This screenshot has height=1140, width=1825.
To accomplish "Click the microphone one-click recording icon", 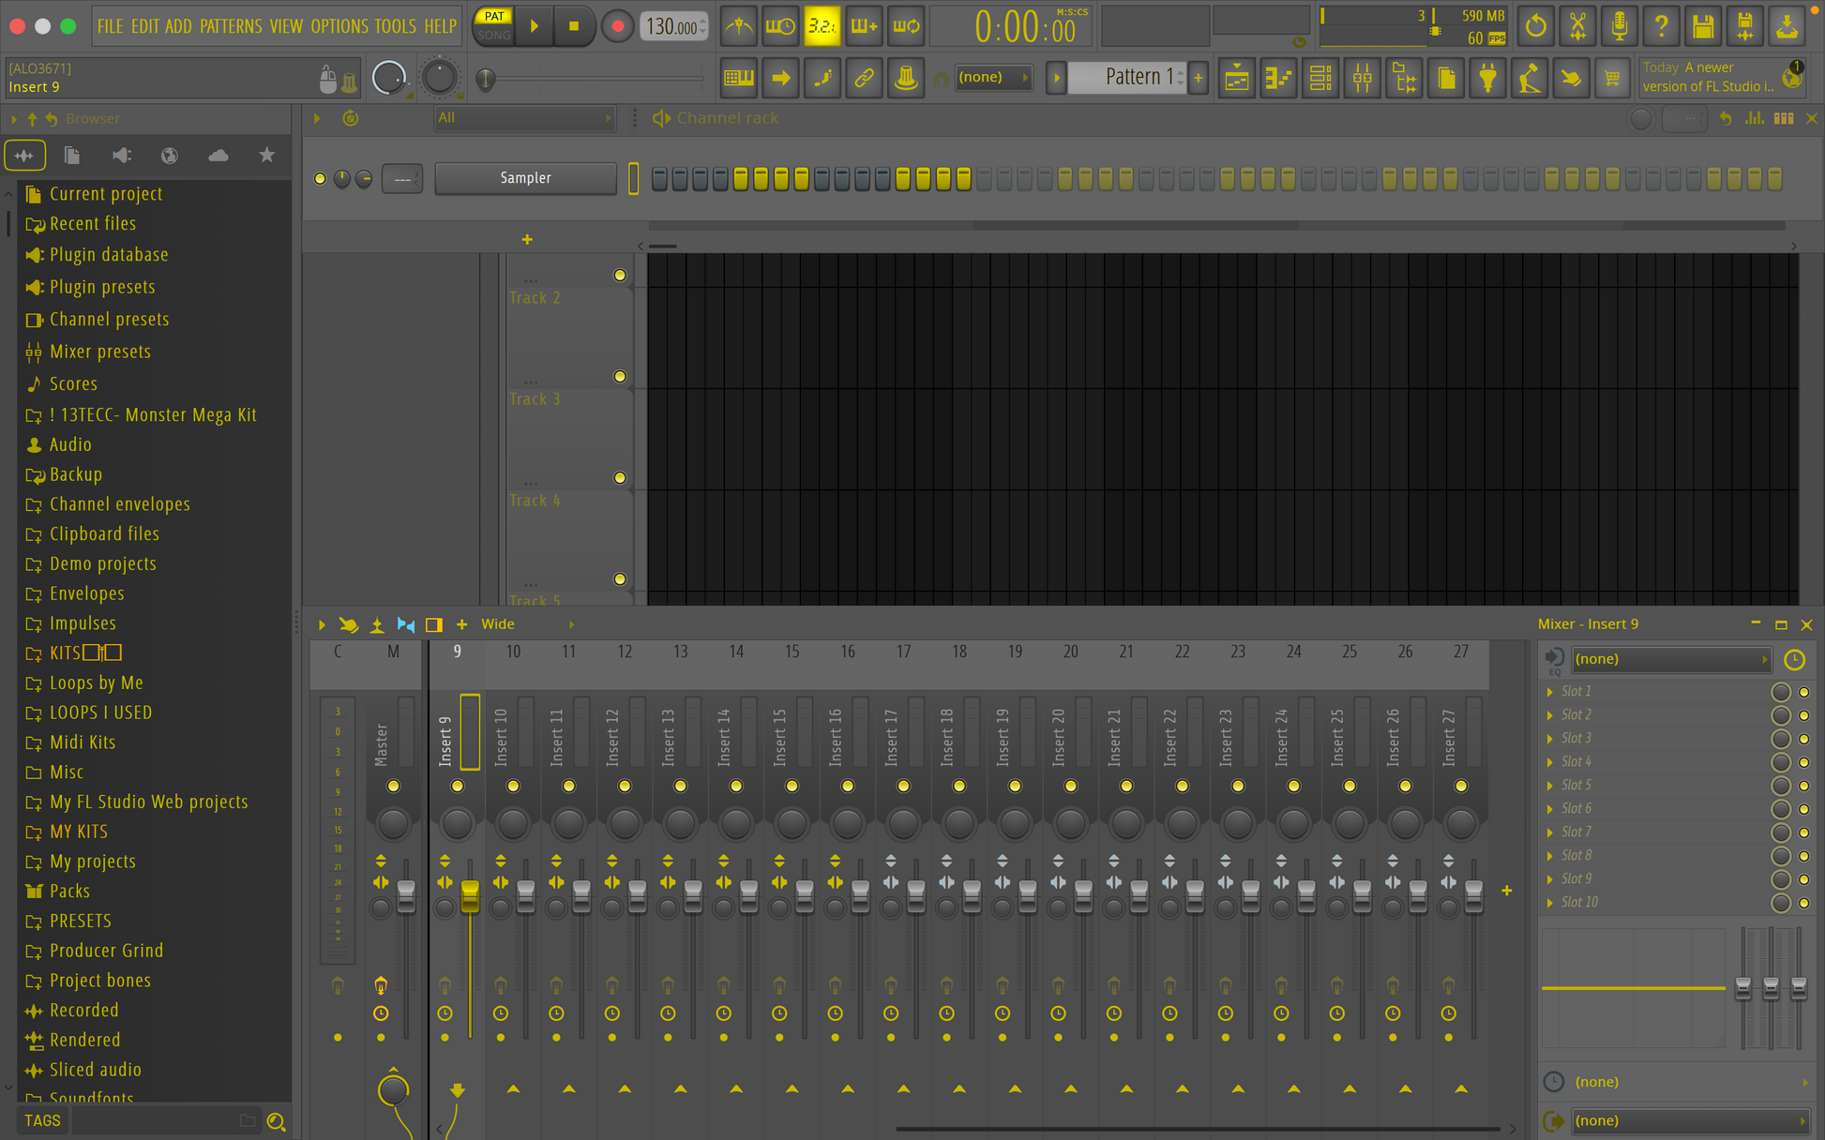I will 1619,26.
